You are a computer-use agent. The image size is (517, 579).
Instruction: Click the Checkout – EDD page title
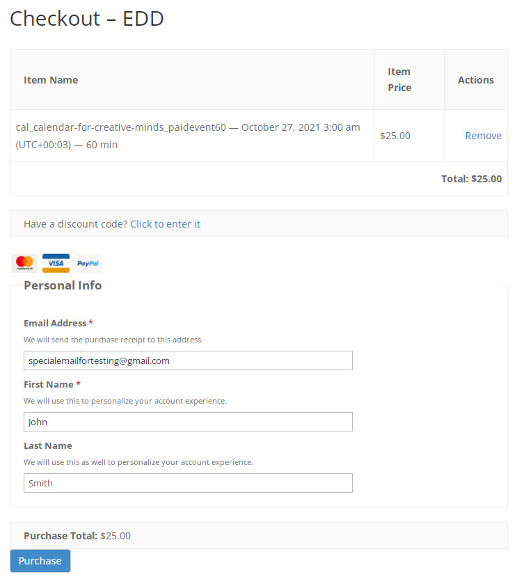(x=87, y=19)
